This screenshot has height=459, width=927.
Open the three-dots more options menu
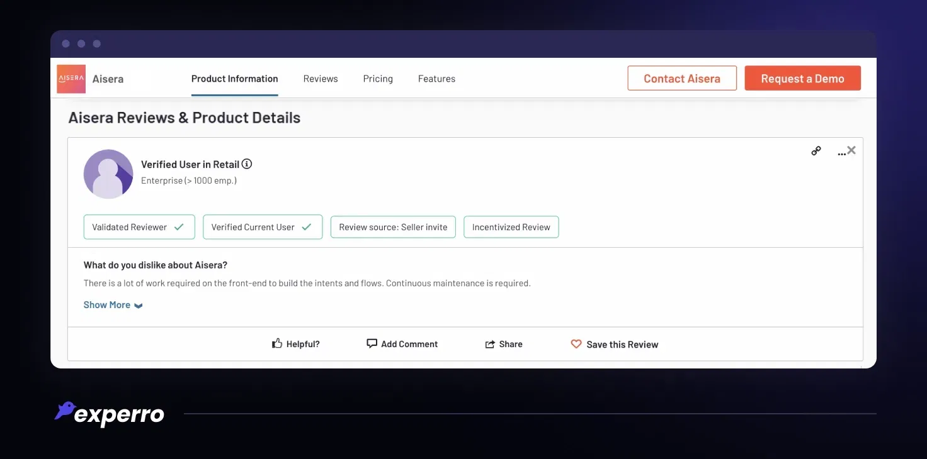841,153
